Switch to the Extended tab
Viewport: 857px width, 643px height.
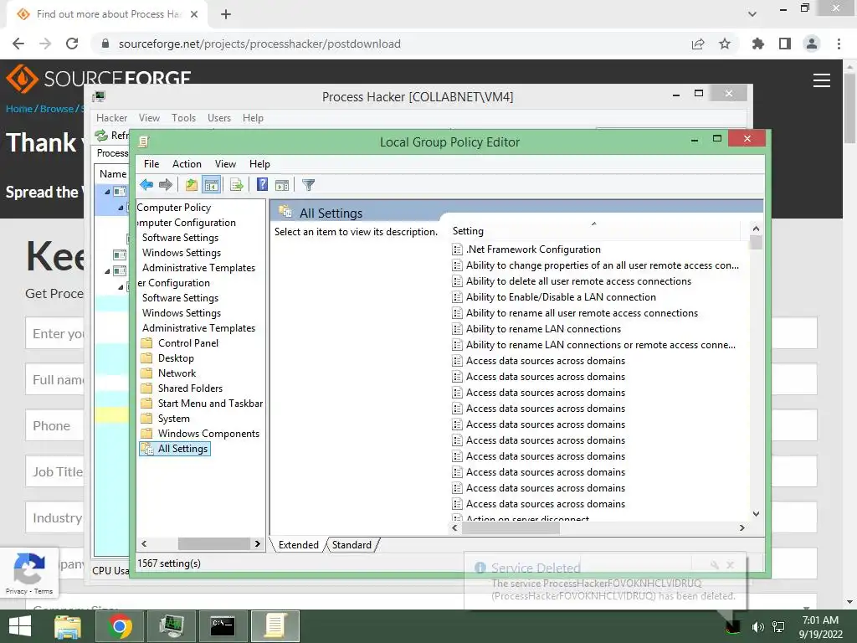tap(299, 544)
